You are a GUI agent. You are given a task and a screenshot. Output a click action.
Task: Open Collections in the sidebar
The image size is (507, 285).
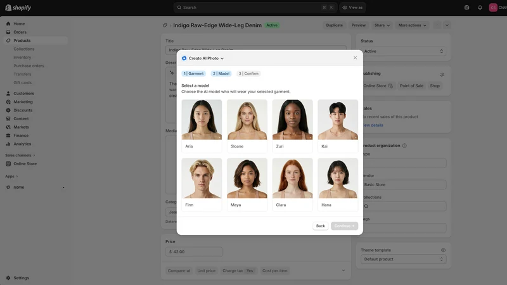(x=24, y=49)
